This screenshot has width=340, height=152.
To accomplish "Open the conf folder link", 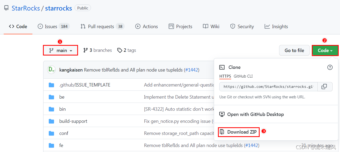I will tap(64, 133).
